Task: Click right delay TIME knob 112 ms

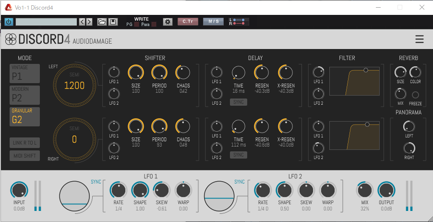Action: coord(239,126)
